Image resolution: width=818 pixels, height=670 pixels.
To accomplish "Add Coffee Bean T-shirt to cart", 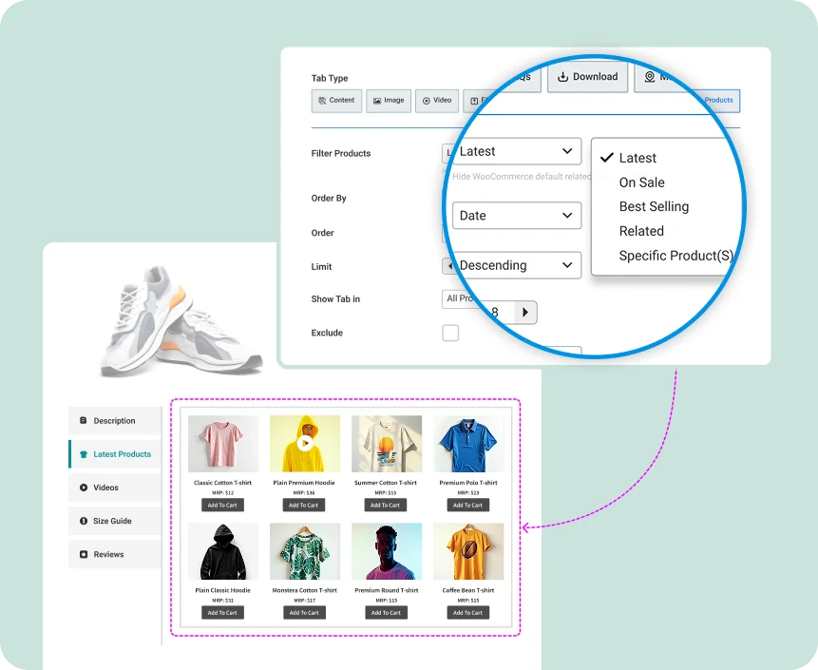I will pos(467,613).
